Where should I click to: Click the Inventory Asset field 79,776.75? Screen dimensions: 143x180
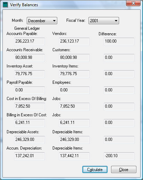coord(30,74)
